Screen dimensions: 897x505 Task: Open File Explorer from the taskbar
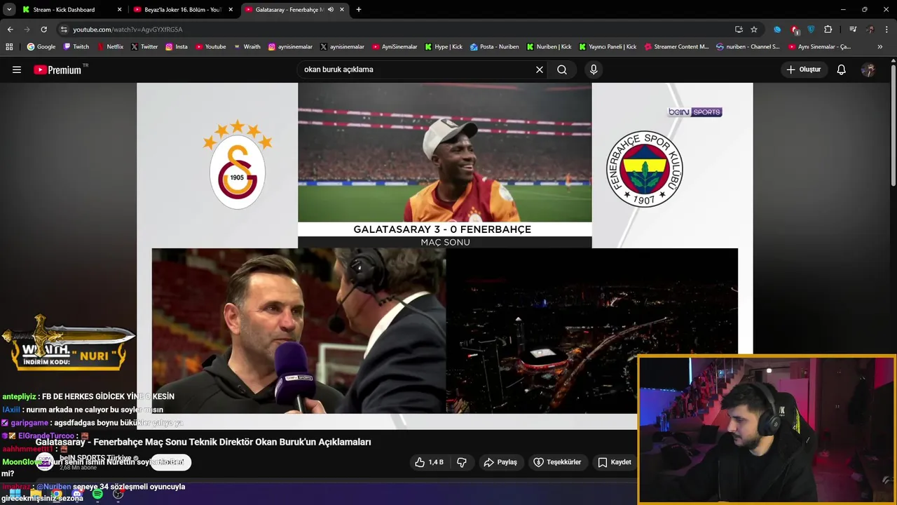[36, 494]
